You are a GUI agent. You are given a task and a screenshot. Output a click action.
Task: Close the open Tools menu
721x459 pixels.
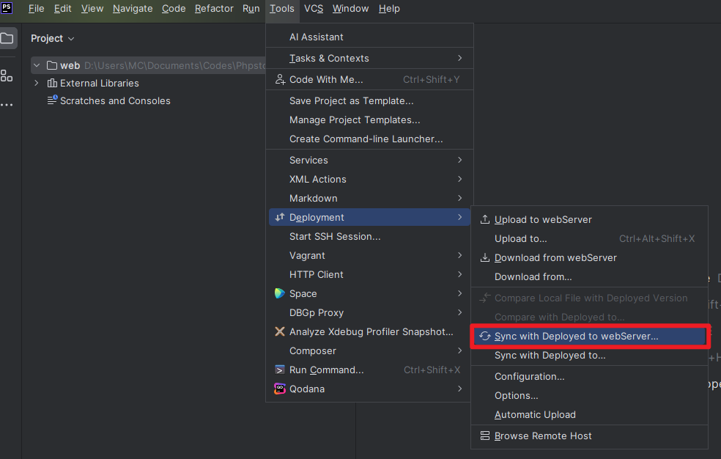click(x=282, y=9)
